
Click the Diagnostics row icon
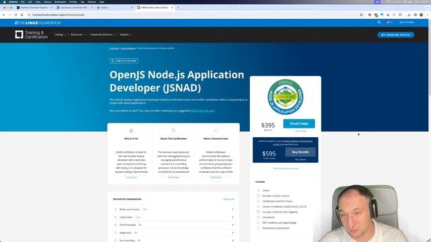(x=115, y=233)
